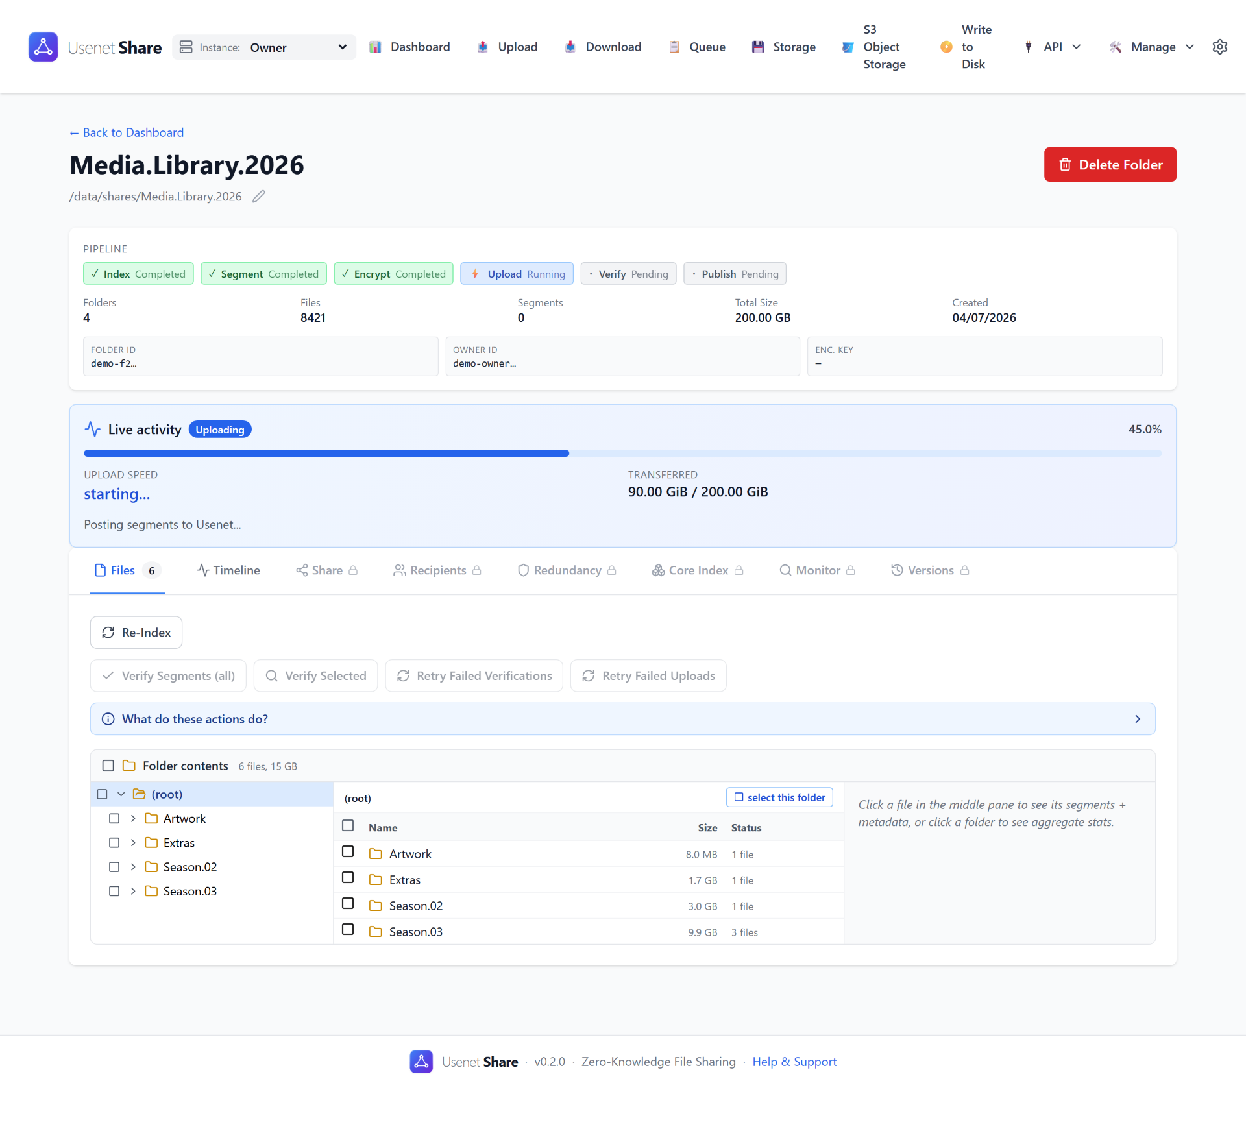Click the Versions history clock icon

897,570
